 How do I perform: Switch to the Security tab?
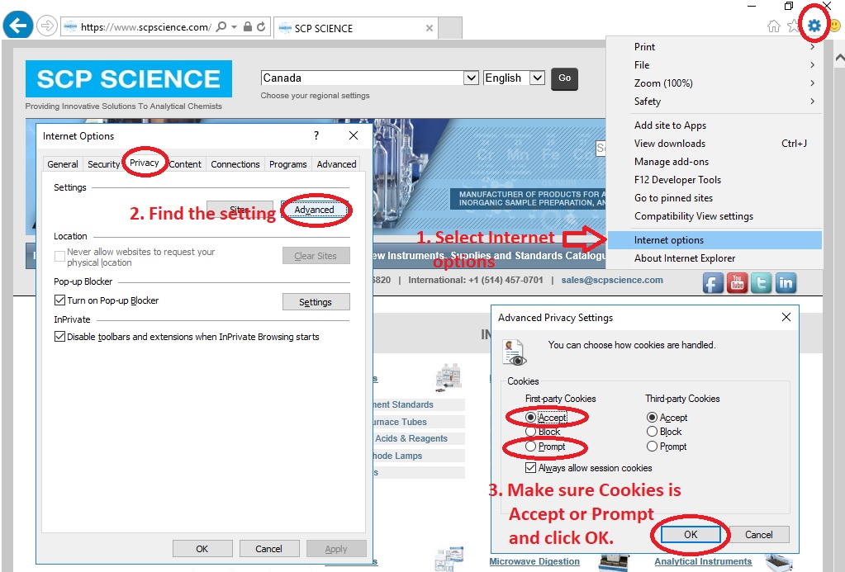103,164
